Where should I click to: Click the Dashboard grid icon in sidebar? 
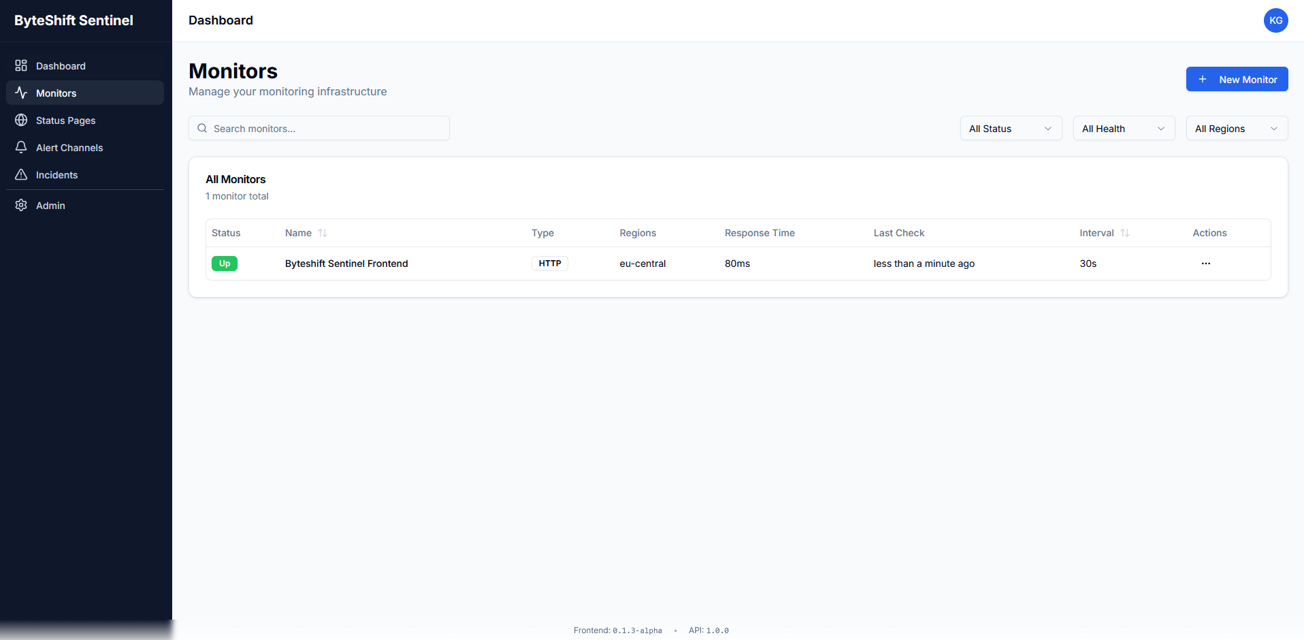(21, 65)
